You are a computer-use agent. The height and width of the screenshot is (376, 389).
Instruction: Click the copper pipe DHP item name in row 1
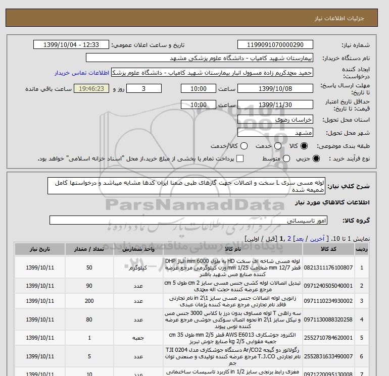233,267
